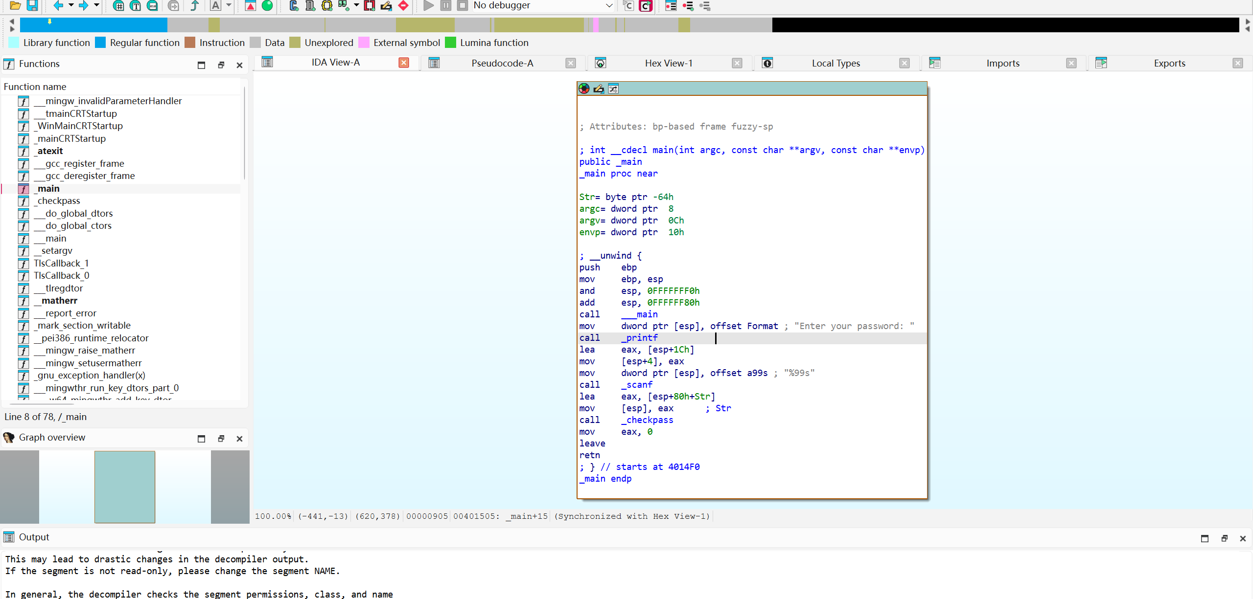This screenshot has width=1253, height=599.
Task: Open the Local Types tab
Action: [835, 63]
